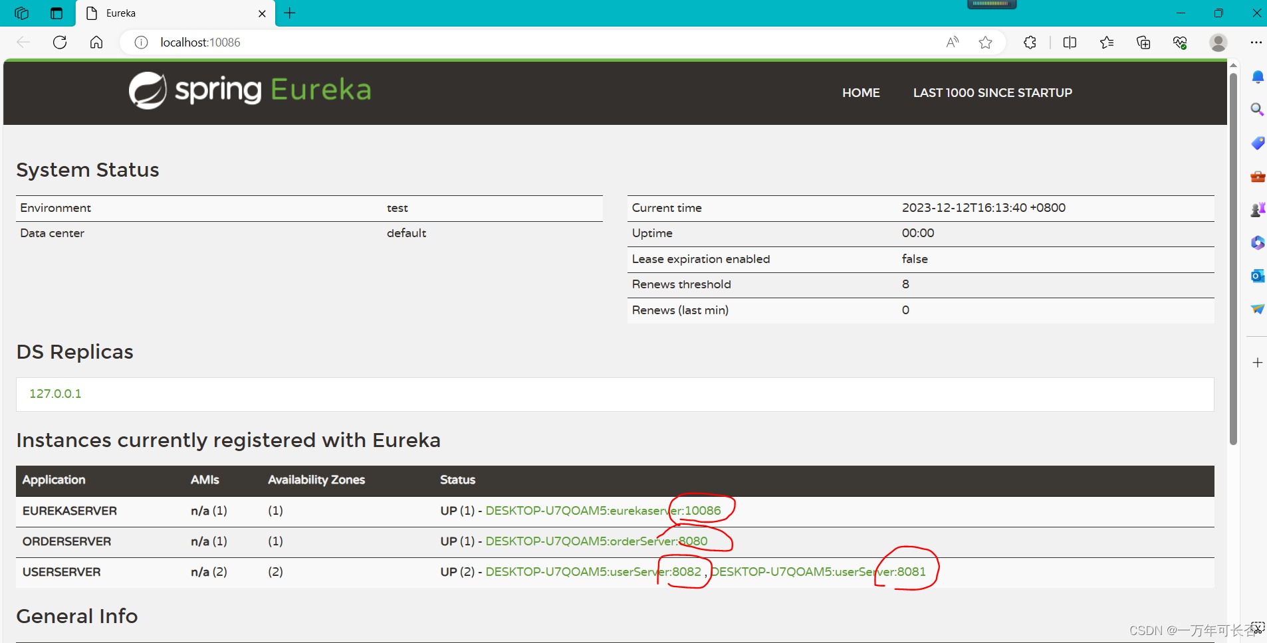Select the Eureka browser tab
The width and height of the screenshot is (1267, 643).
point(175,13)
